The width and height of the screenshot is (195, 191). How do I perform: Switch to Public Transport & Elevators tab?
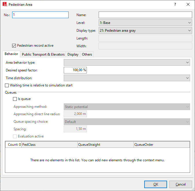pyautogui.click(x=43, y=54)
